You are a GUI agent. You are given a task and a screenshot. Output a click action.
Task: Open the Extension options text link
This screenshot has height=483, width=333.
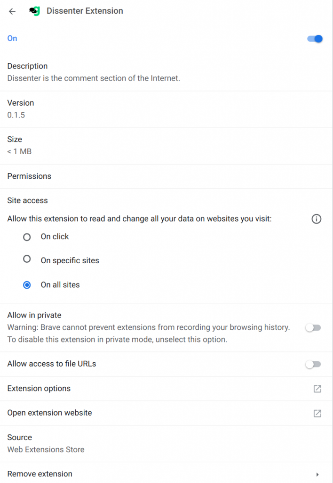pos(39,389)
